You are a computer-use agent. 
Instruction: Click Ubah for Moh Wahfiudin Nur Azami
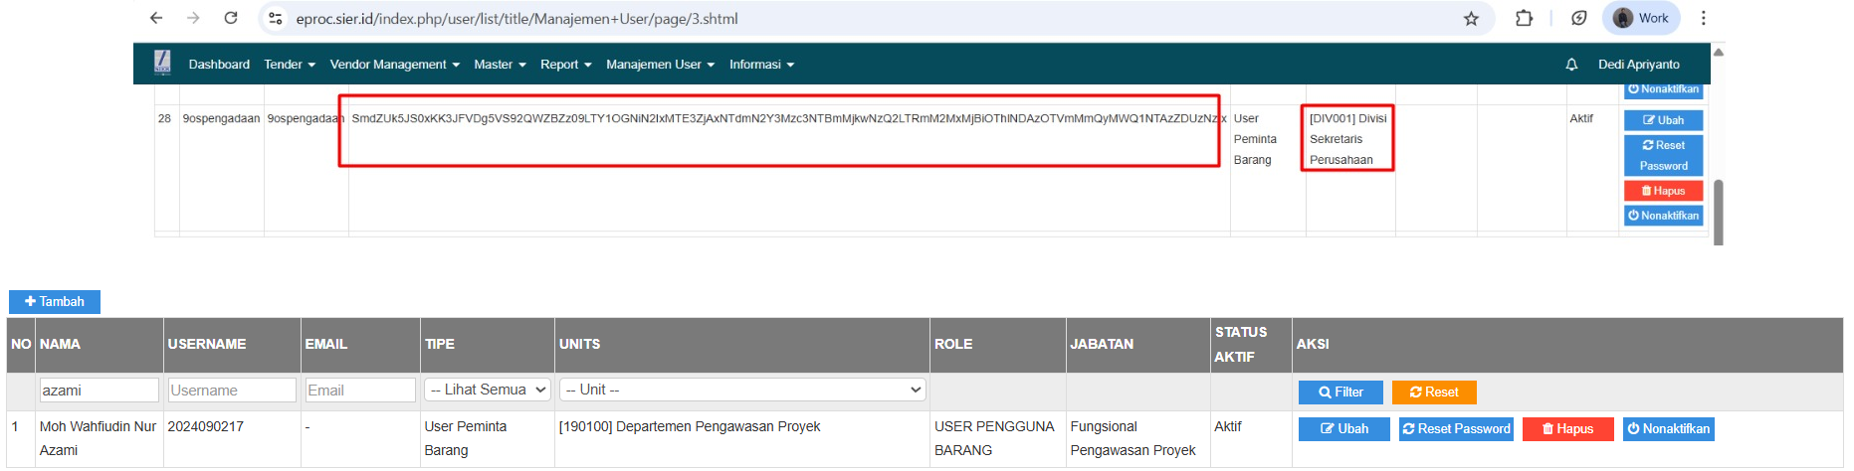click(1343, 429)
